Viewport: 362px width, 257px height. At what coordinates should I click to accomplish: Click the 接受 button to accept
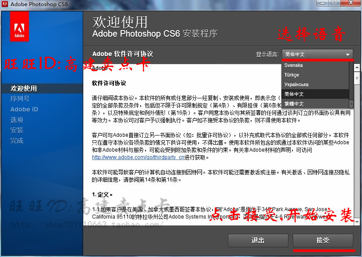point(323,240)
